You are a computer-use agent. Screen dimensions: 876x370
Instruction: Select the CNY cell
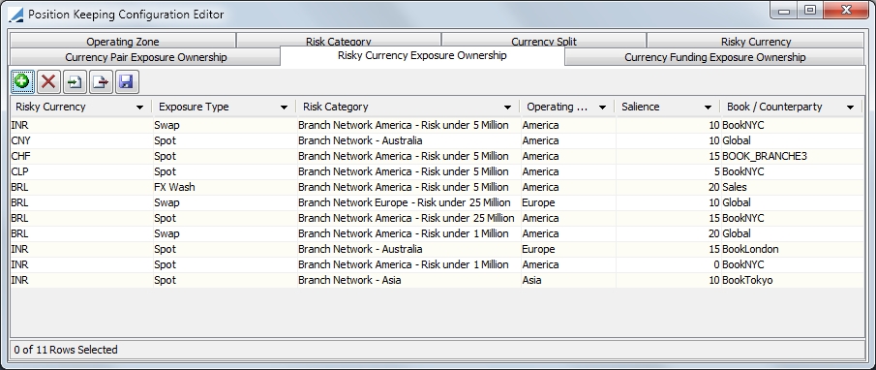80,140
